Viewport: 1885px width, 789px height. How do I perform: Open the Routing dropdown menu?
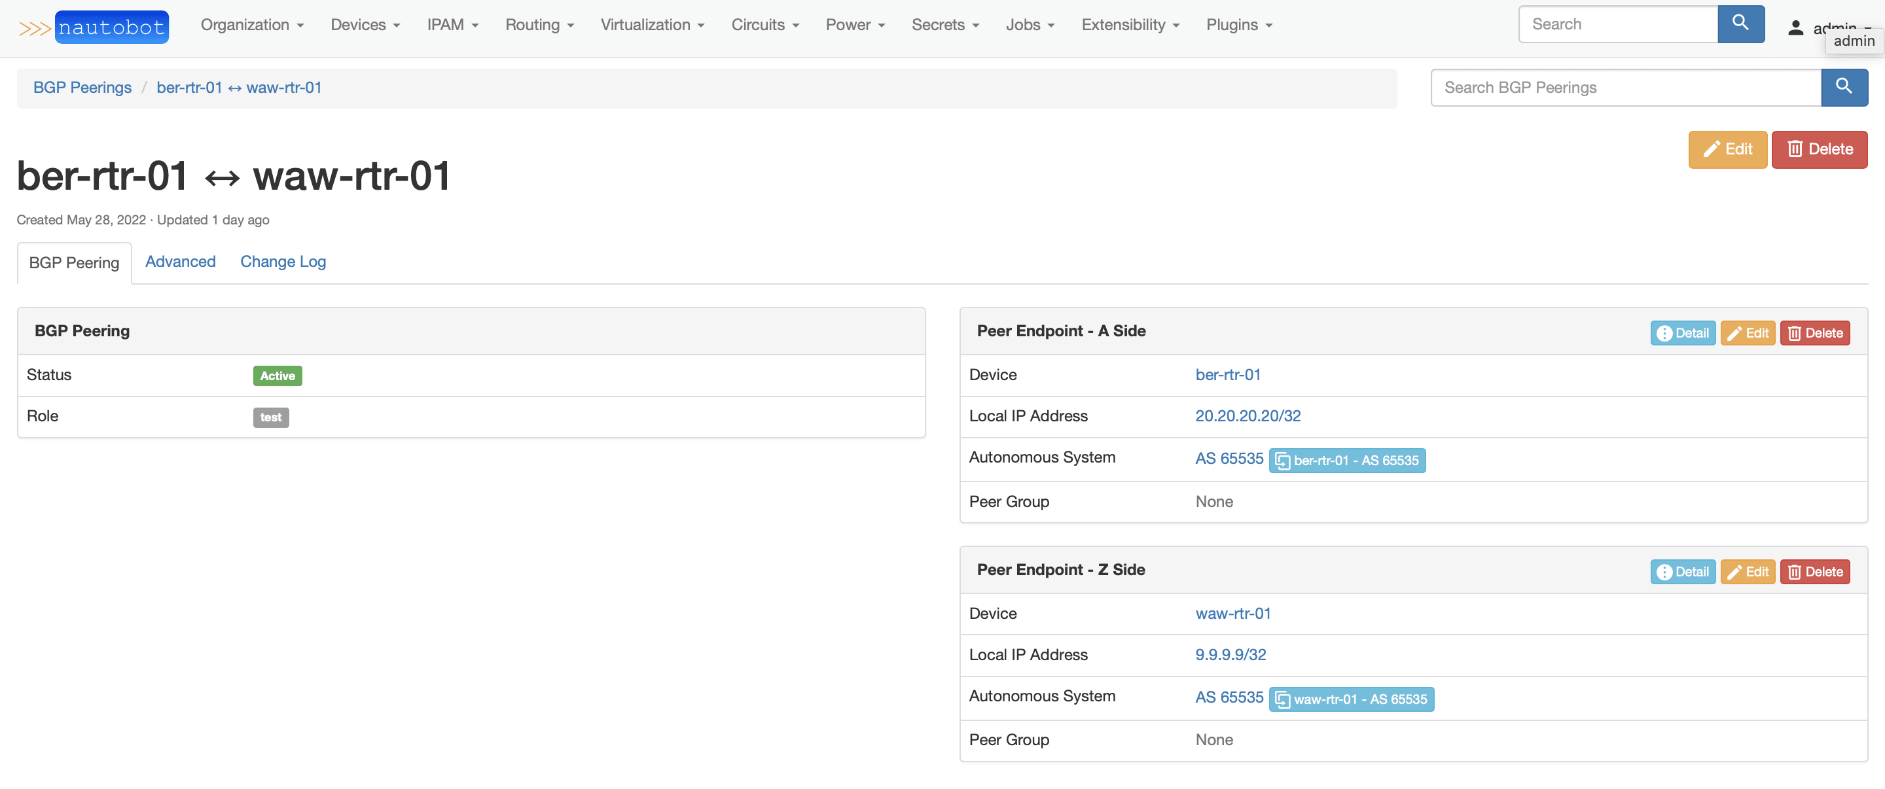coord(539,25)
